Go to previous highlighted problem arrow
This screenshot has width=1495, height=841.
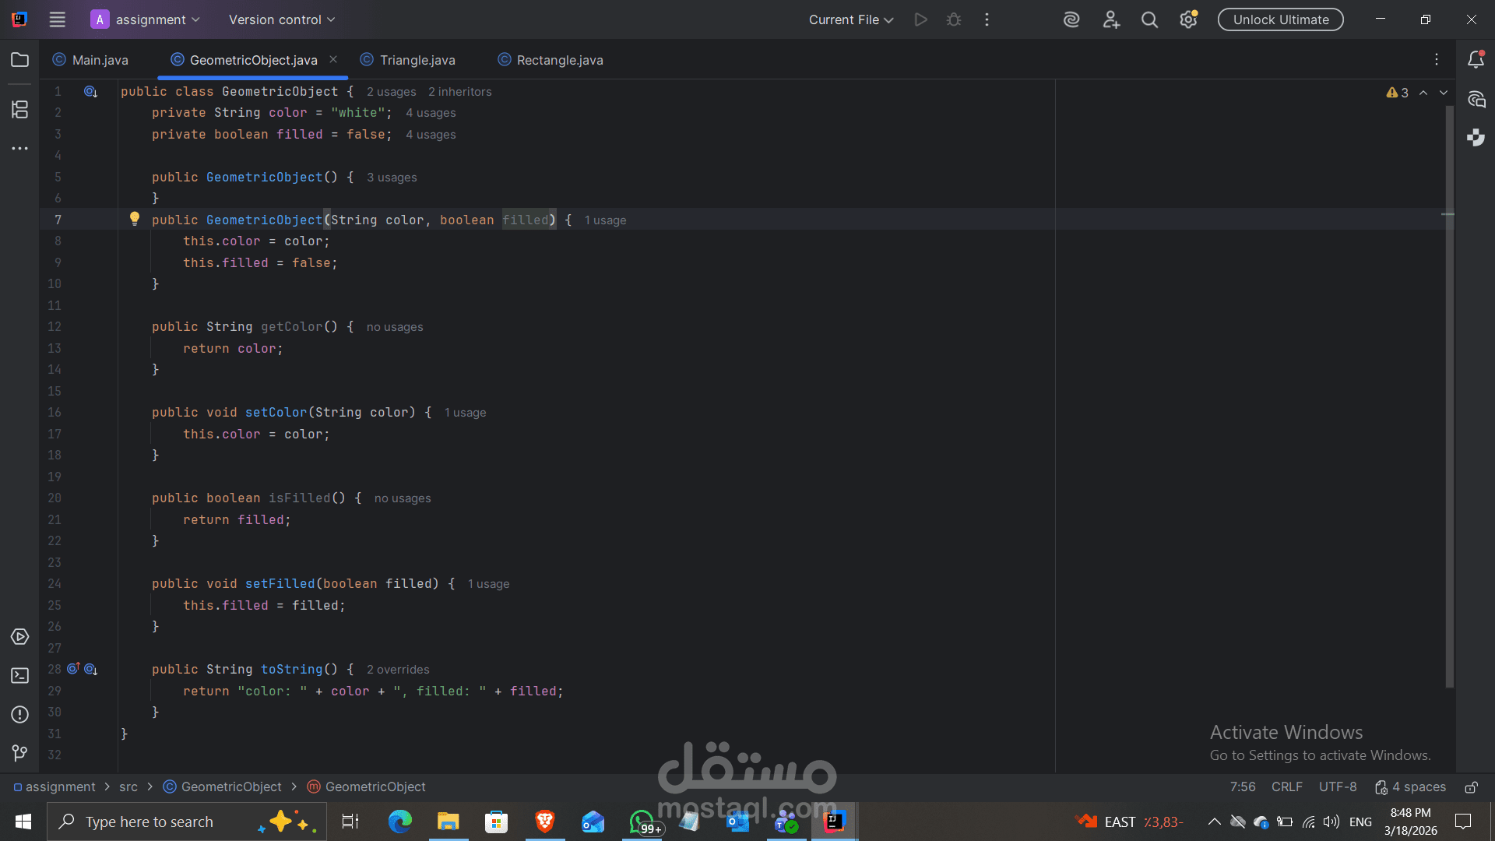point(1423,93)
